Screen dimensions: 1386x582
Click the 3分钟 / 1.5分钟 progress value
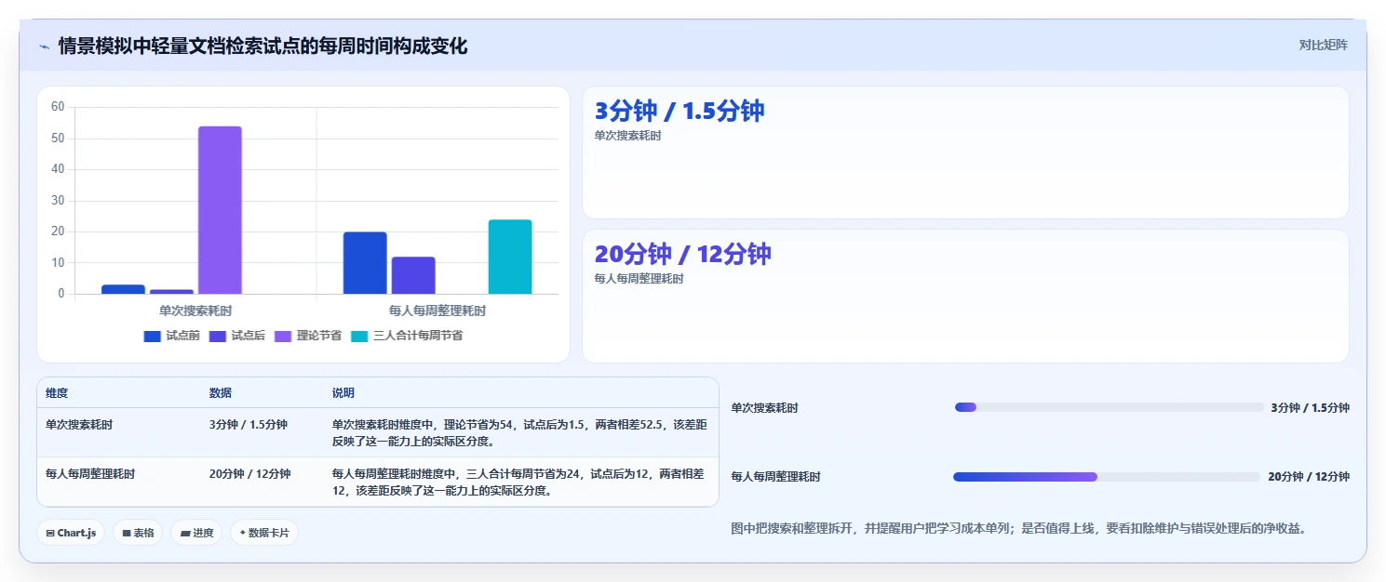(1310, 407)
